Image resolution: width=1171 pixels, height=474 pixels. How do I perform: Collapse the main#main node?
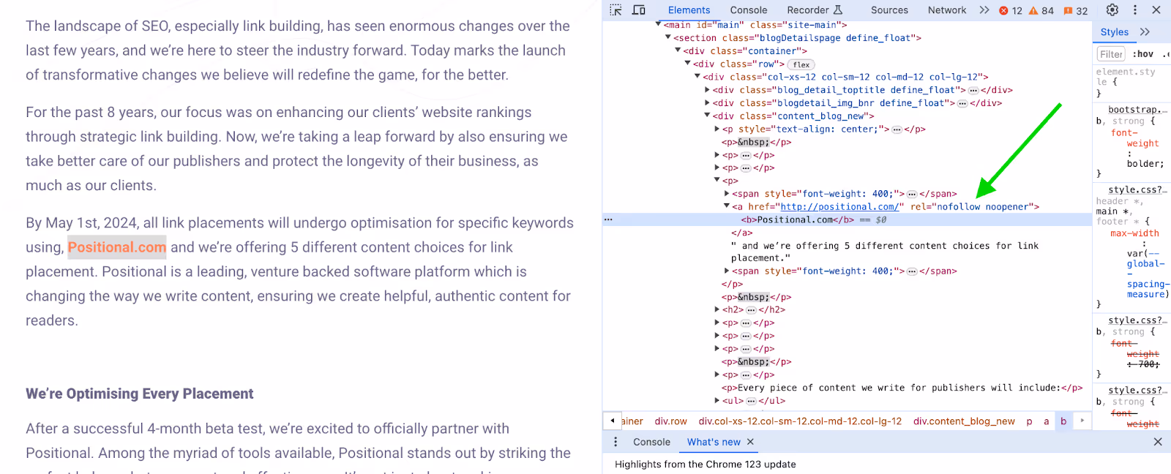pos(658,25)
